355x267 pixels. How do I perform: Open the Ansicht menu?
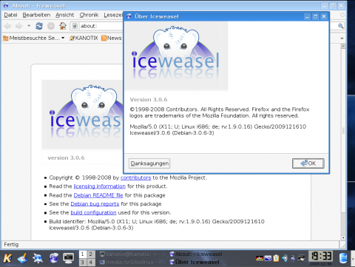tap(65, 15)
